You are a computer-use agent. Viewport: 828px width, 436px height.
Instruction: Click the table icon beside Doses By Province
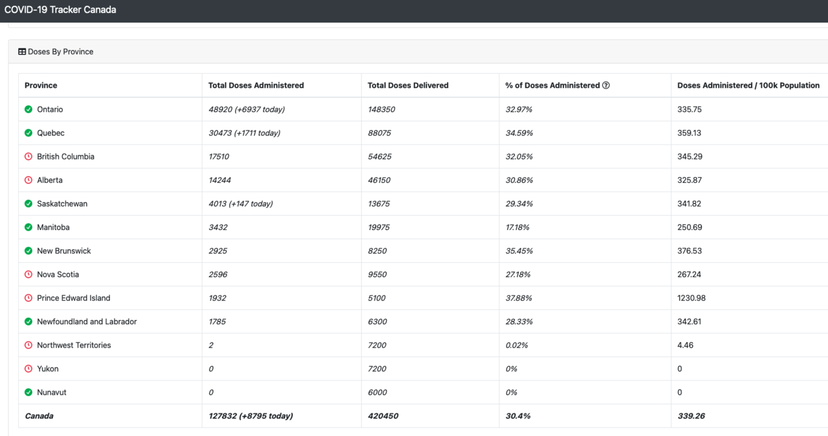22,52
